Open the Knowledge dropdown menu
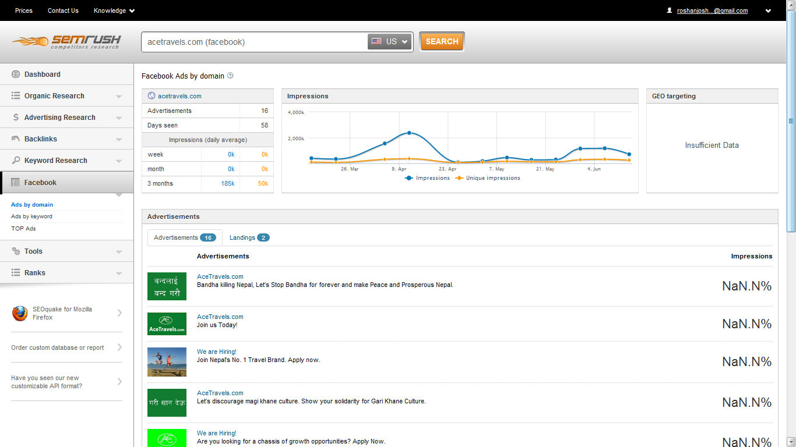The width and height of the screenshot is (796, 447). tap(114, 10)
